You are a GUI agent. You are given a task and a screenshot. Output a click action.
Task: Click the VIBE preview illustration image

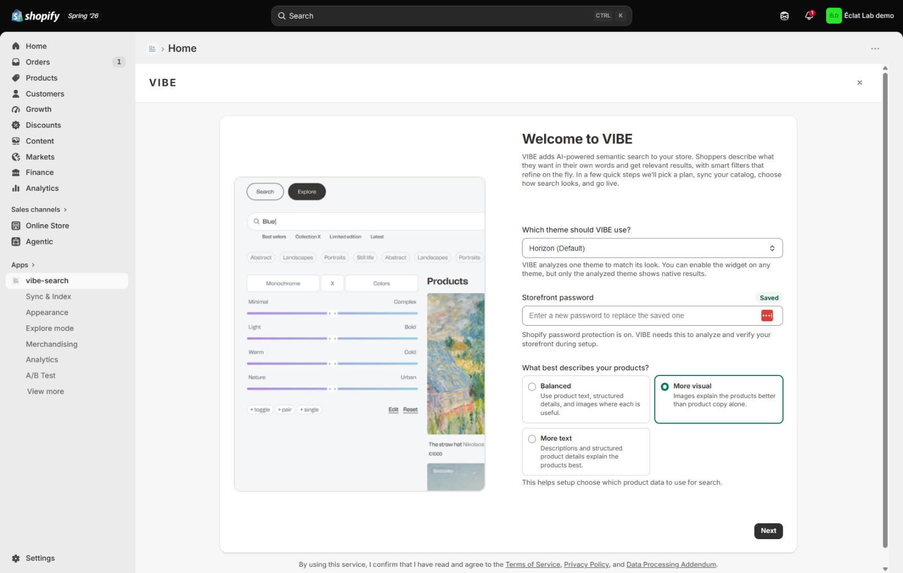[x=360, y=334]
